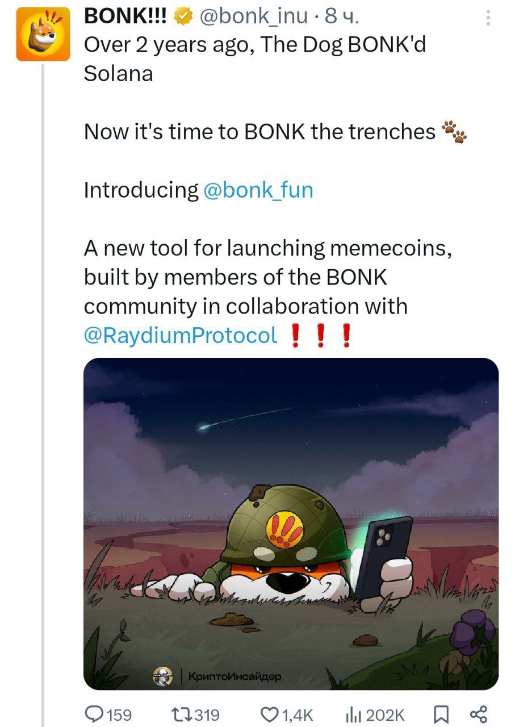Screen dimensions: 515x727
Task: Share the tweet with the share icon
Action: pyautogui.click(x=479, y=714)
